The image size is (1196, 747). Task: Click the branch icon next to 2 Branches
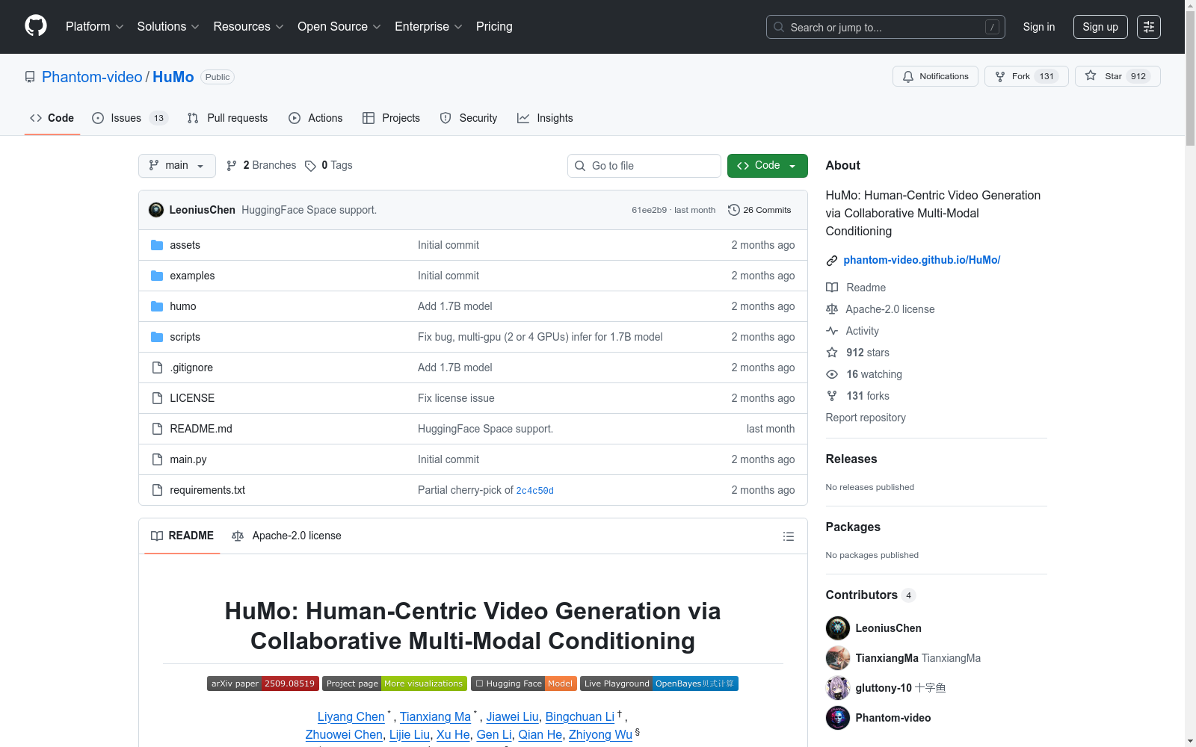232,166
